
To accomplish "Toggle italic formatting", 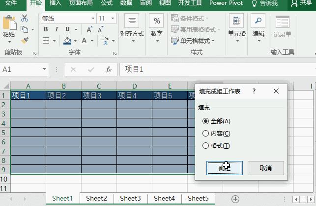I will 57,29.
